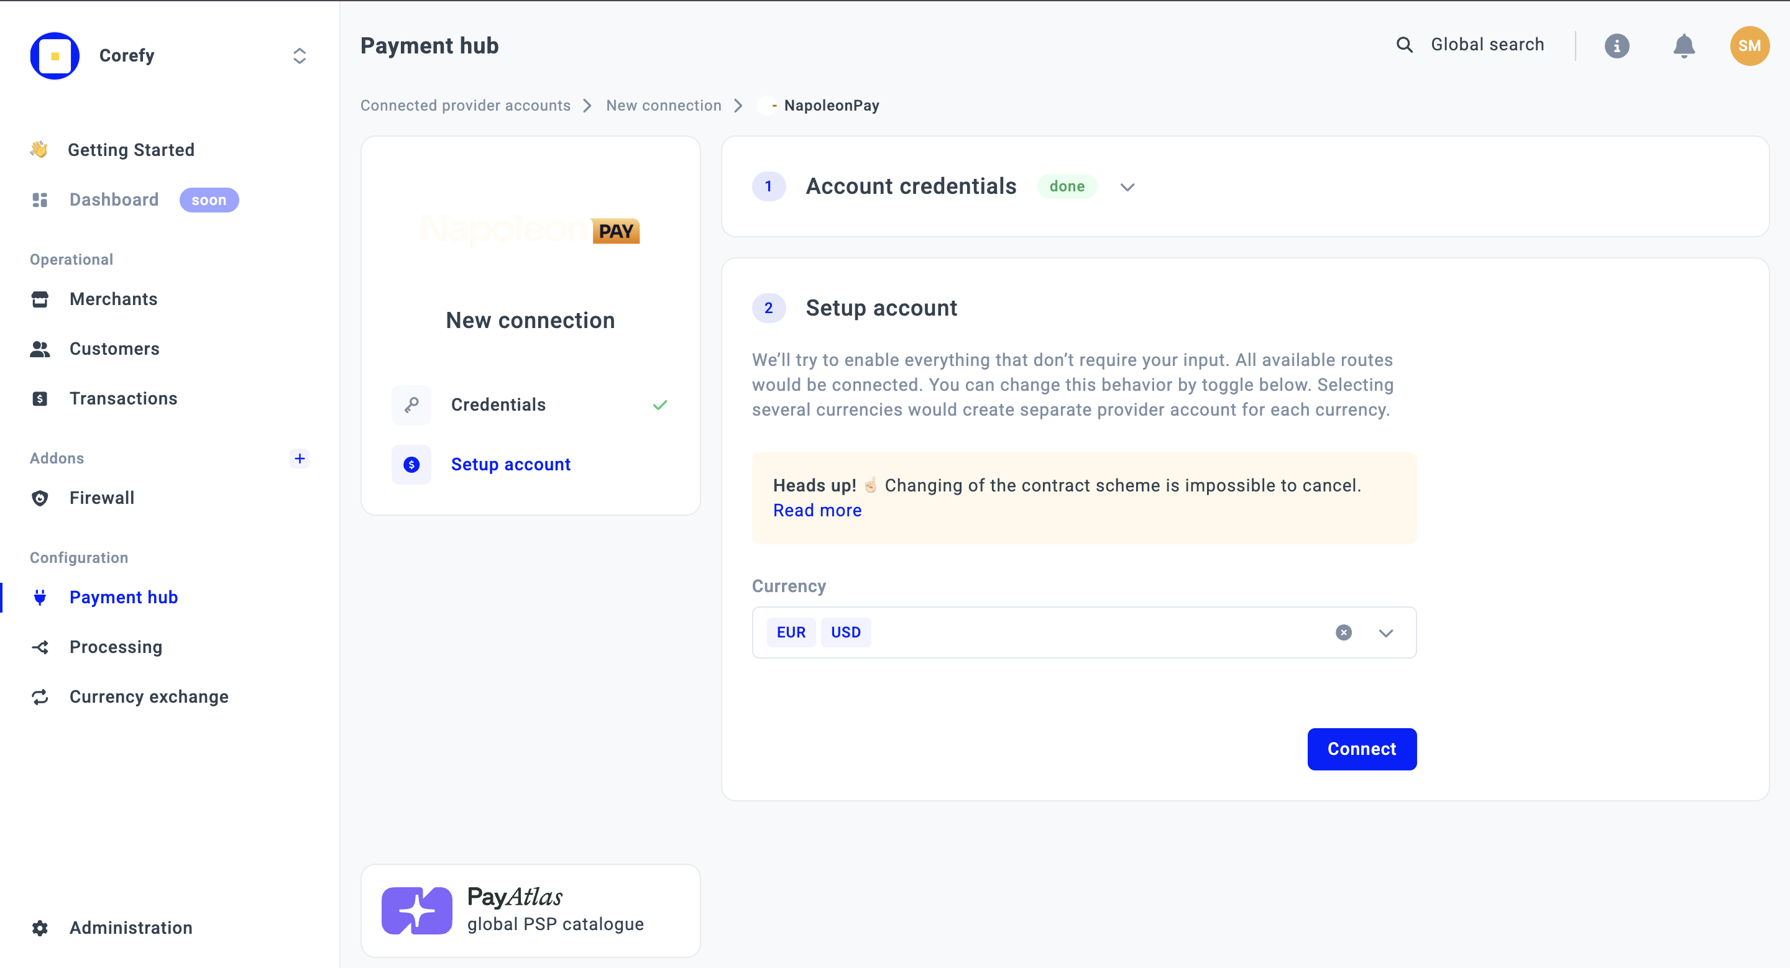
Task: Open Administration settings
Action: [131, 928]
